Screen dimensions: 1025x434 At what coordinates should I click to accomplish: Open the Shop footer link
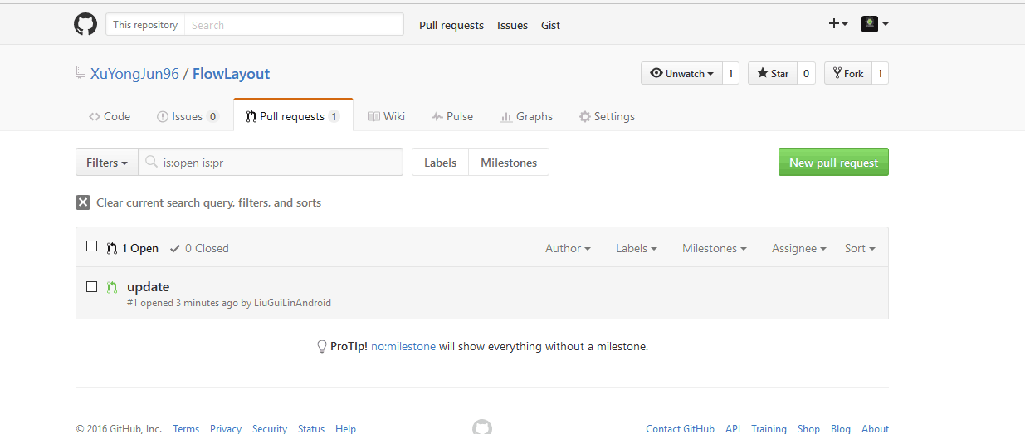(808, 429)
